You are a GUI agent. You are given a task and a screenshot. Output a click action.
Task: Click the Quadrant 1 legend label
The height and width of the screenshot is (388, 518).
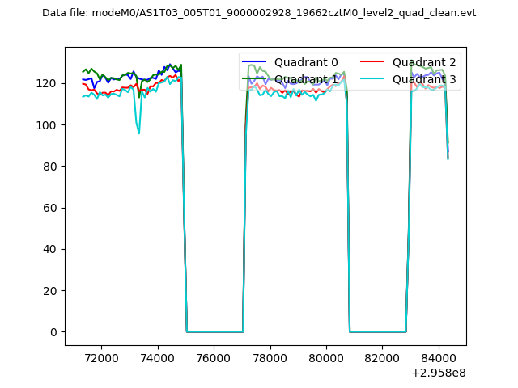306,78
